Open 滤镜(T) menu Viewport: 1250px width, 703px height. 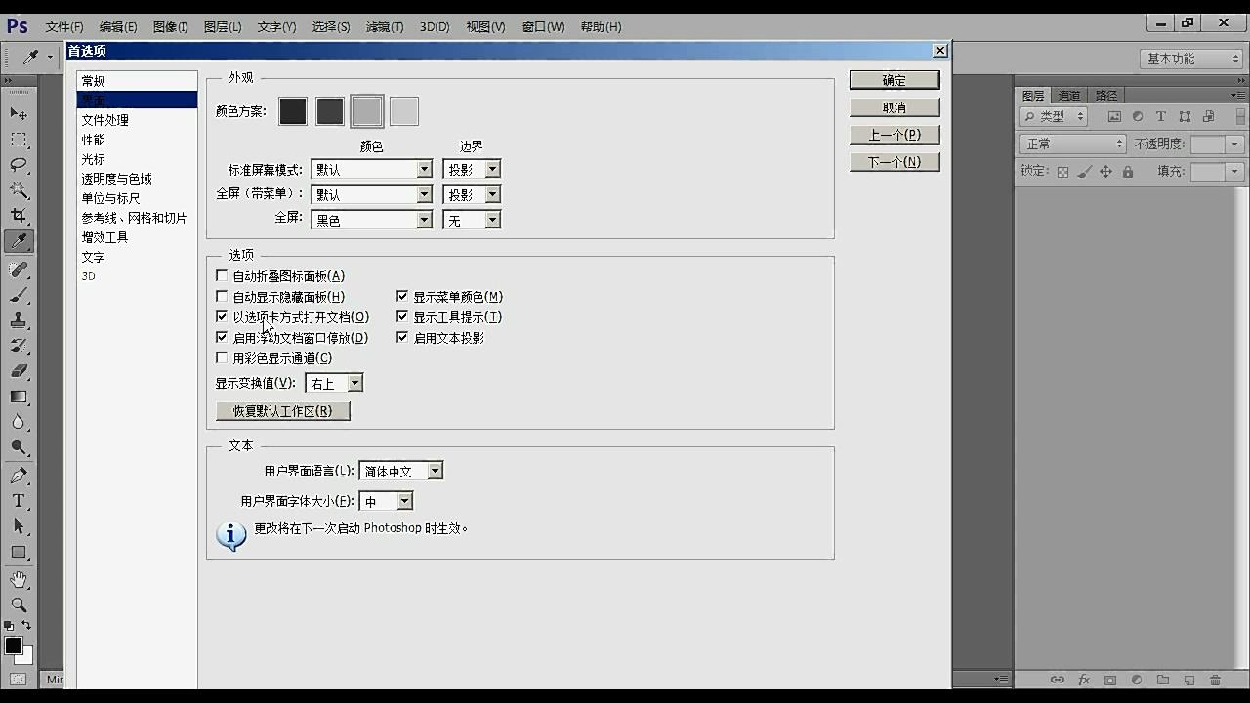click(384, 27)
